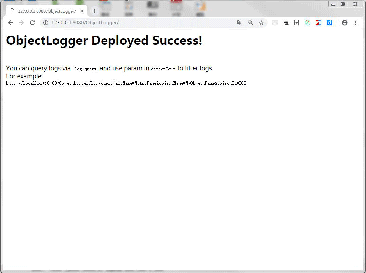Image resolution: width=366 pixels, height=273 pixels.
Task: Open the bracket-heart extension icon
Action: [x=297, y=23]
